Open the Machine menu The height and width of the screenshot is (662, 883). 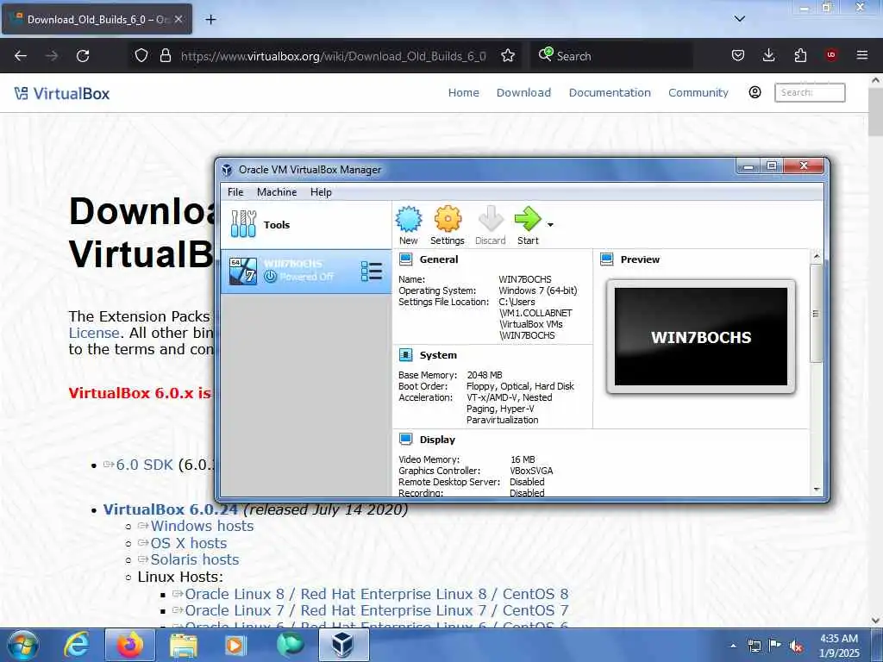[277, 192]
